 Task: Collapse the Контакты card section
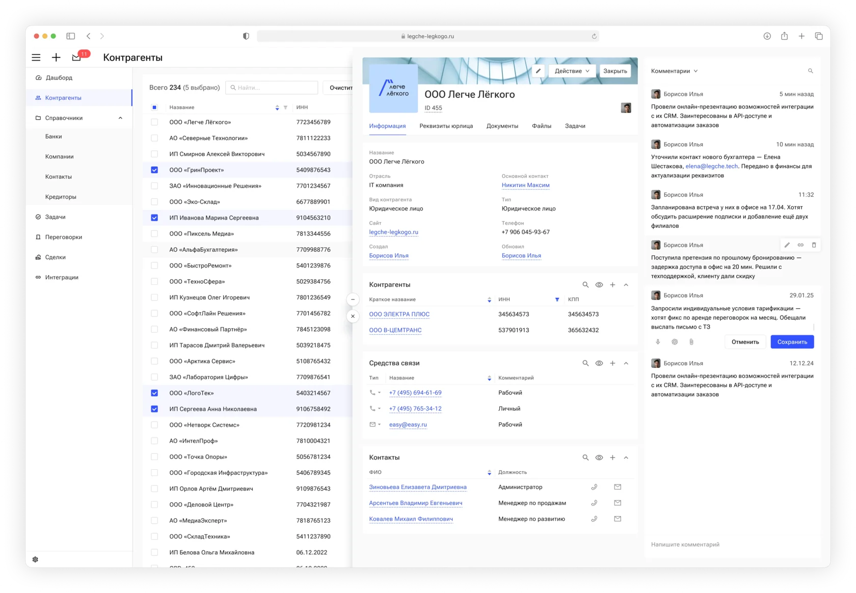click(x=626, y=457)
